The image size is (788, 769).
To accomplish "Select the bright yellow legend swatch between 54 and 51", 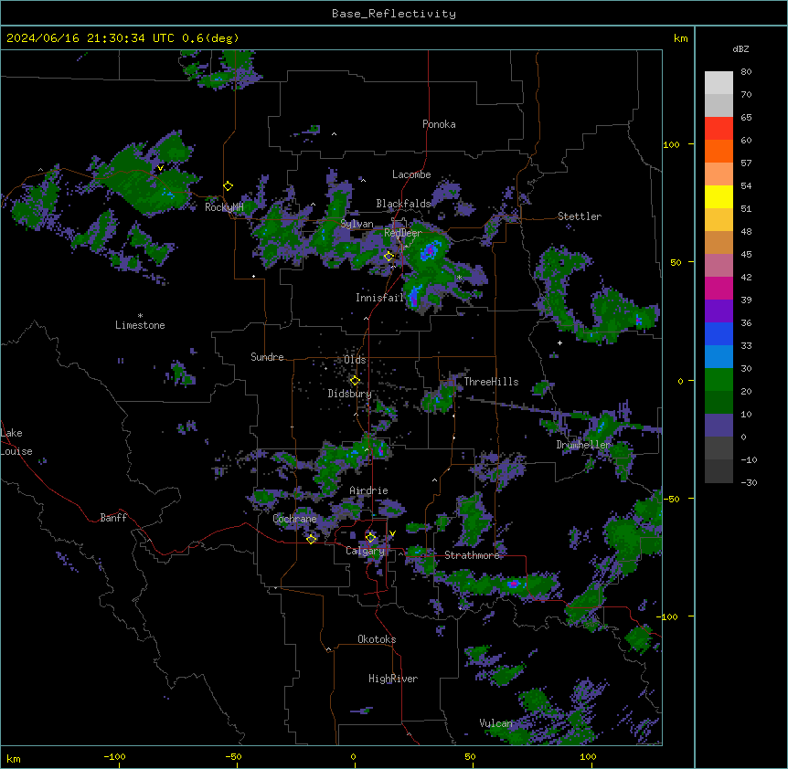I will pos(719,196).
